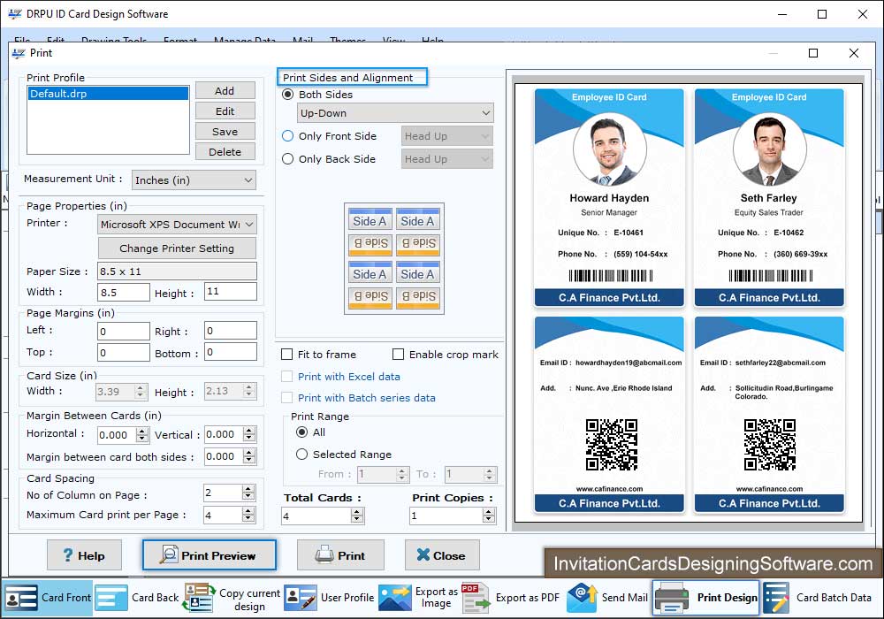Click the Left page margin field
This screenshot has width=884, height=619.
coord(124,331)
